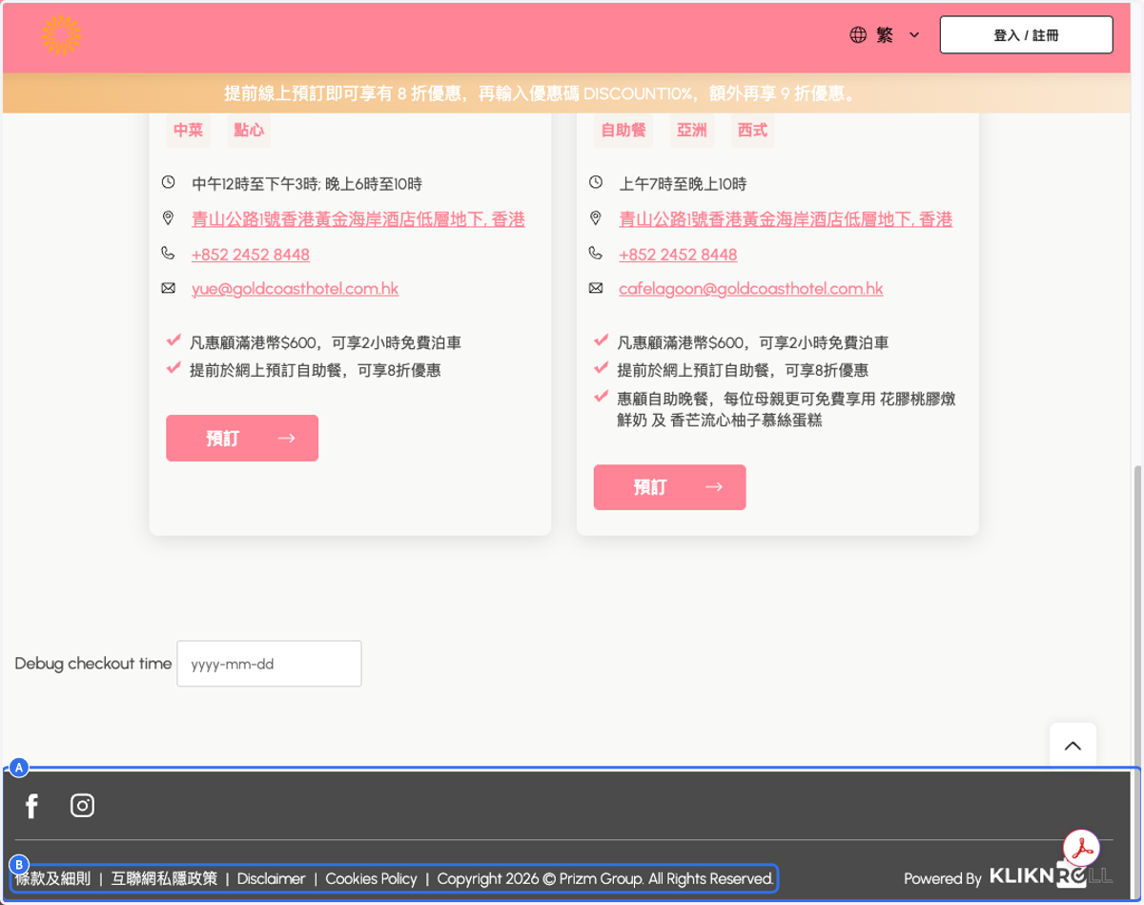
Task: Click the 上午7時至晚上10時 hours text
Action: click(x=683, y=184)
